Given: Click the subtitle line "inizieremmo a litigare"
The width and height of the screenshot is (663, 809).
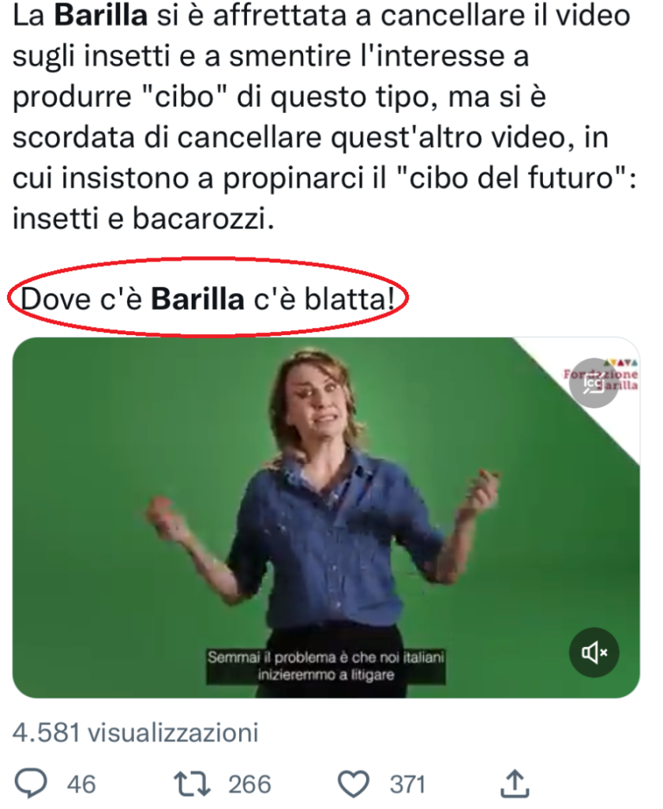Looking at the screenshot, I should tap(326, 675).
